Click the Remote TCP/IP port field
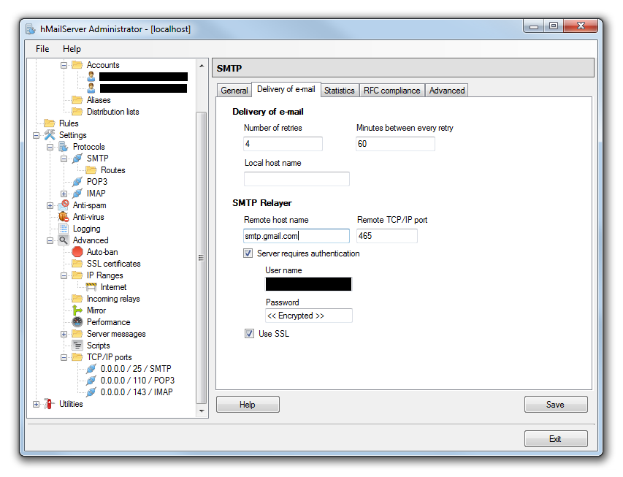The width and height of the screenshot is (623, 477). (386, 236)
